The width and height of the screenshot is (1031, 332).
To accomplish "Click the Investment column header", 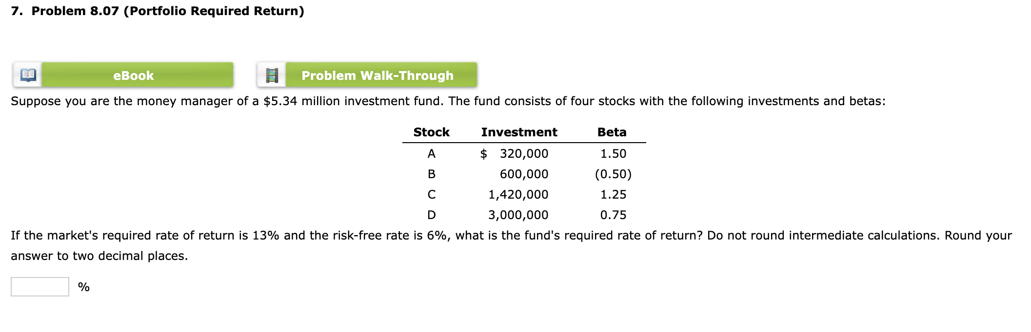I will (x=518, y=132).
